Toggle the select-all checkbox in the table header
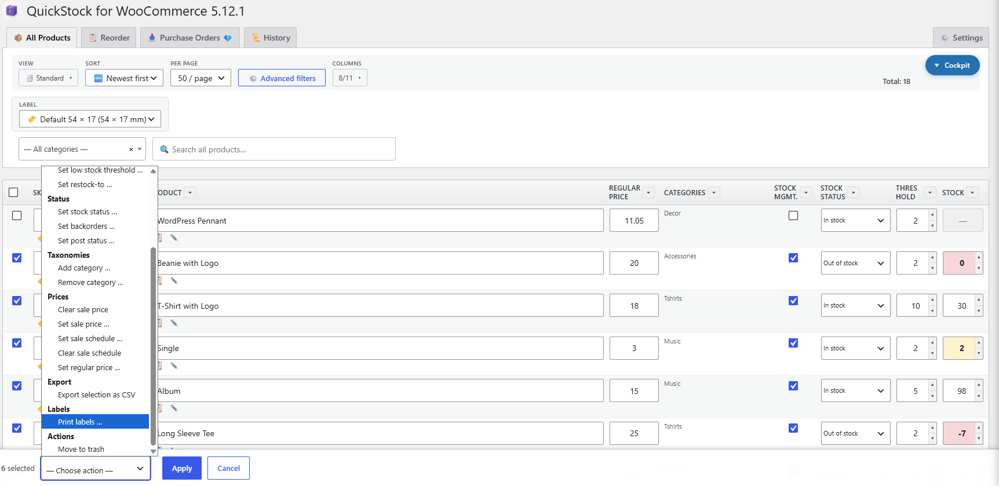The height and width of the screenshot is (486, 999). [x=13, y=192]
